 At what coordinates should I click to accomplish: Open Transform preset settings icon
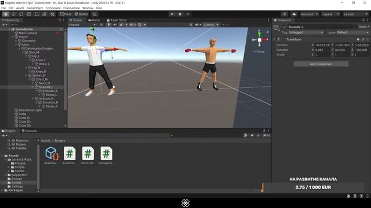point(363,39)
